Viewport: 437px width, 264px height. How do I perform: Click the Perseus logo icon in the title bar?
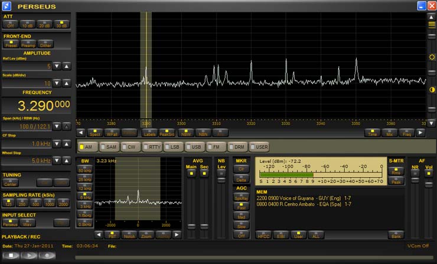click(x=6, y=6)
